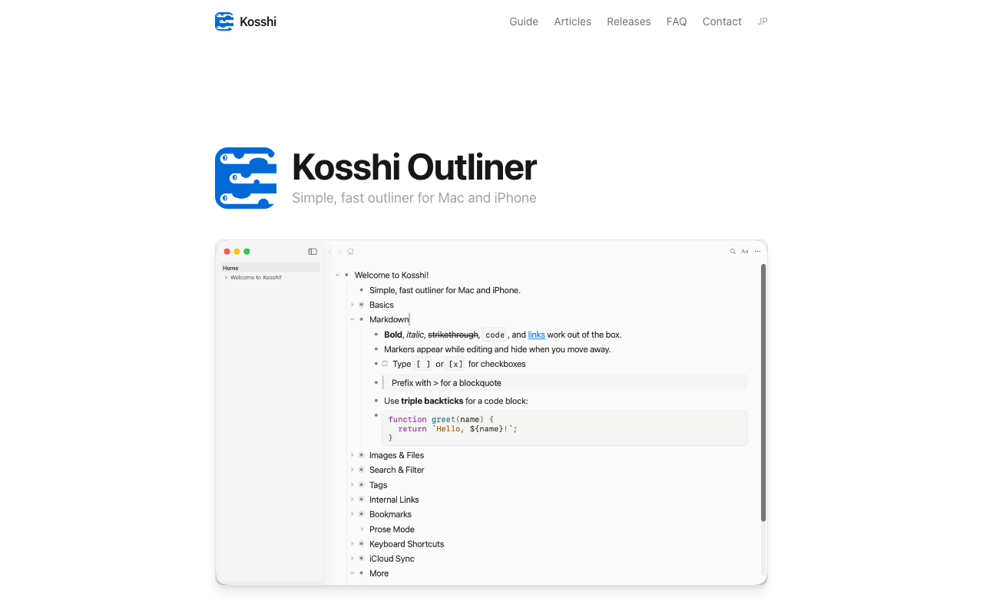Image resolution: width=983 pixels, height=614 pixels.
Task: Open the Articles page
Action: point(573,21)
